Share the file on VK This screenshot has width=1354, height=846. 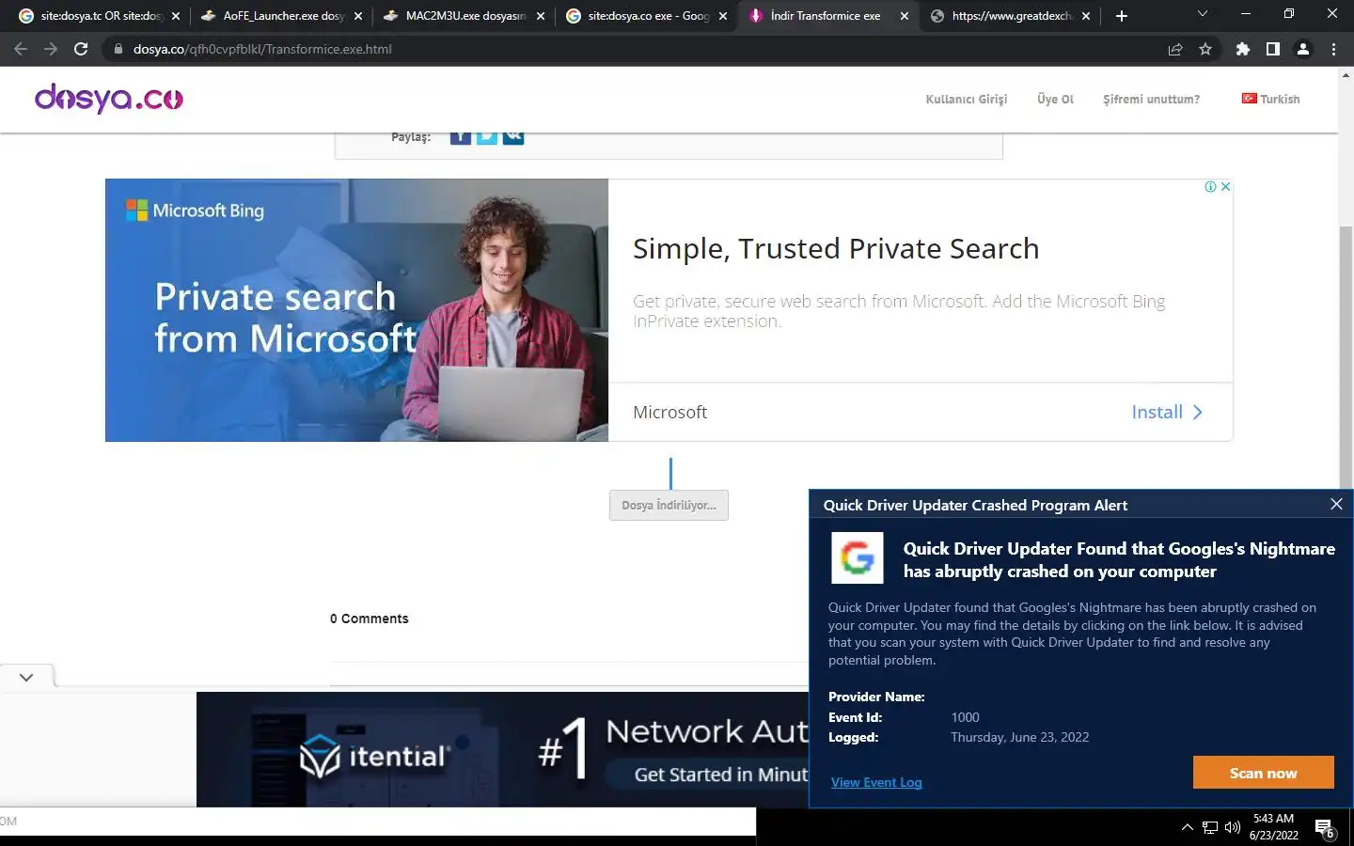[512, 137]
